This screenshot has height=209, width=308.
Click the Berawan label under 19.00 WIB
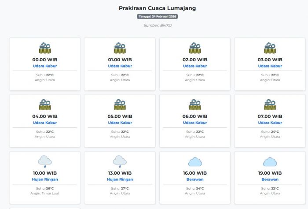(x=270, y=179)
